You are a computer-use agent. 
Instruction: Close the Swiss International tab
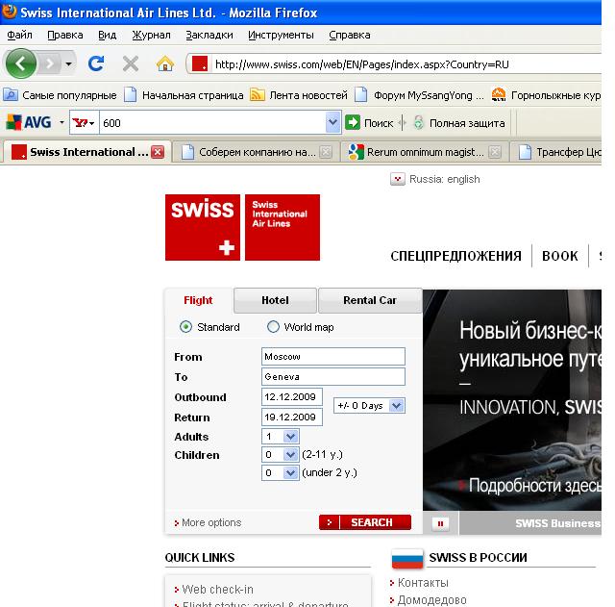[x=158, y=152]
